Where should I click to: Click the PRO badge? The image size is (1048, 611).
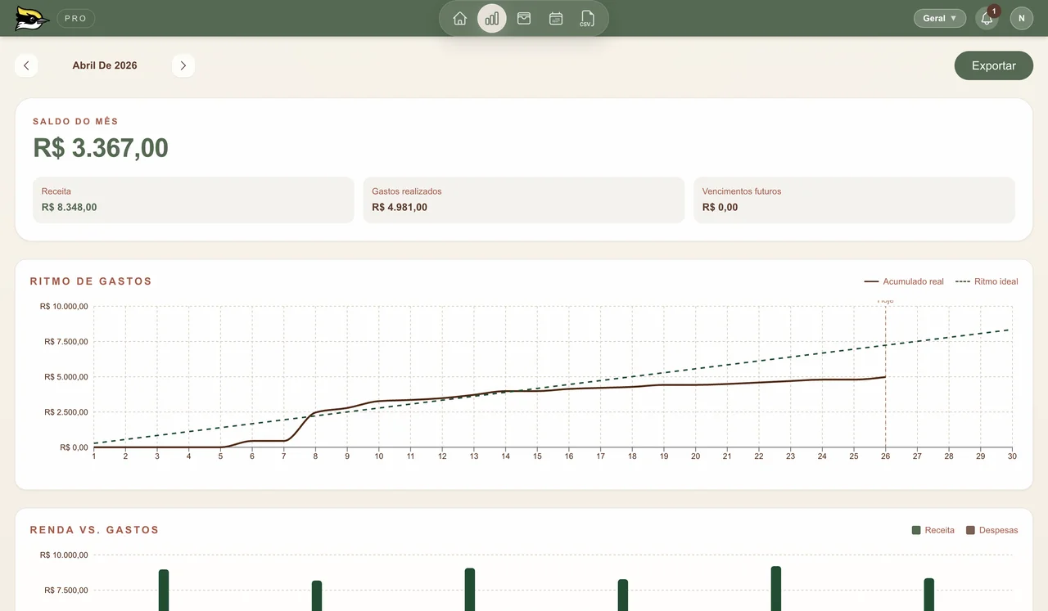click(76, 18)
